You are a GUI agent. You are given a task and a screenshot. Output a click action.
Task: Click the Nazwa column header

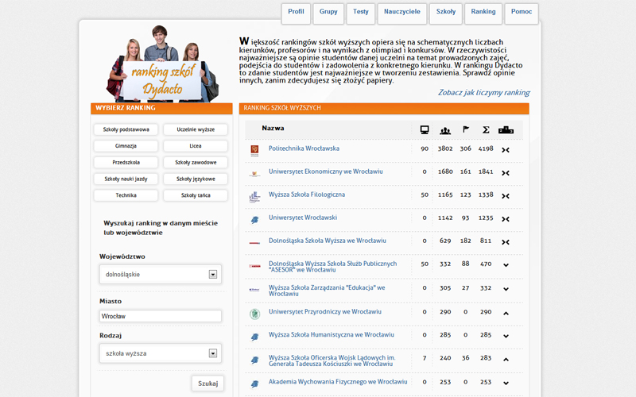[x=273, y=129]
